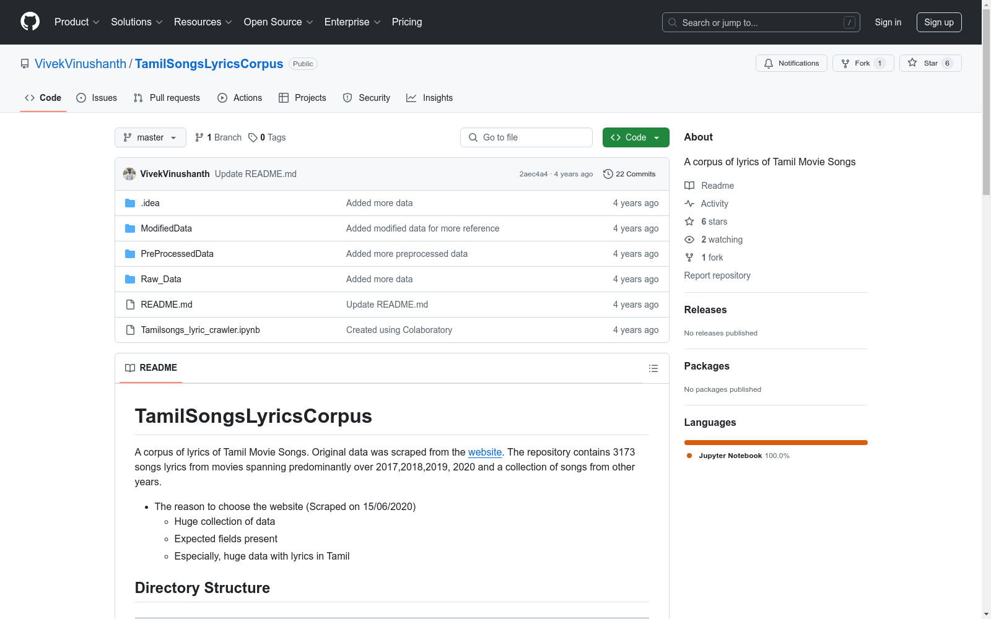Expand the Open Source menu
The height and width of the screenshot is (619, 991).
coord(279,22)
